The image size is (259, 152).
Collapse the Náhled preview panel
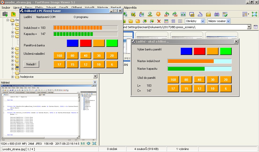95,82
